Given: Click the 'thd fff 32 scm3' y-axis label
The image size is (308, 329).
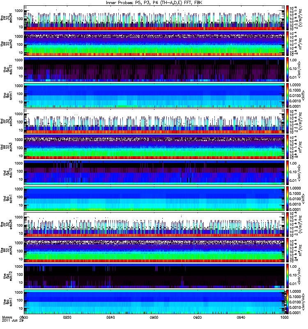Looking at the screenshot, I should click(7, 147).
